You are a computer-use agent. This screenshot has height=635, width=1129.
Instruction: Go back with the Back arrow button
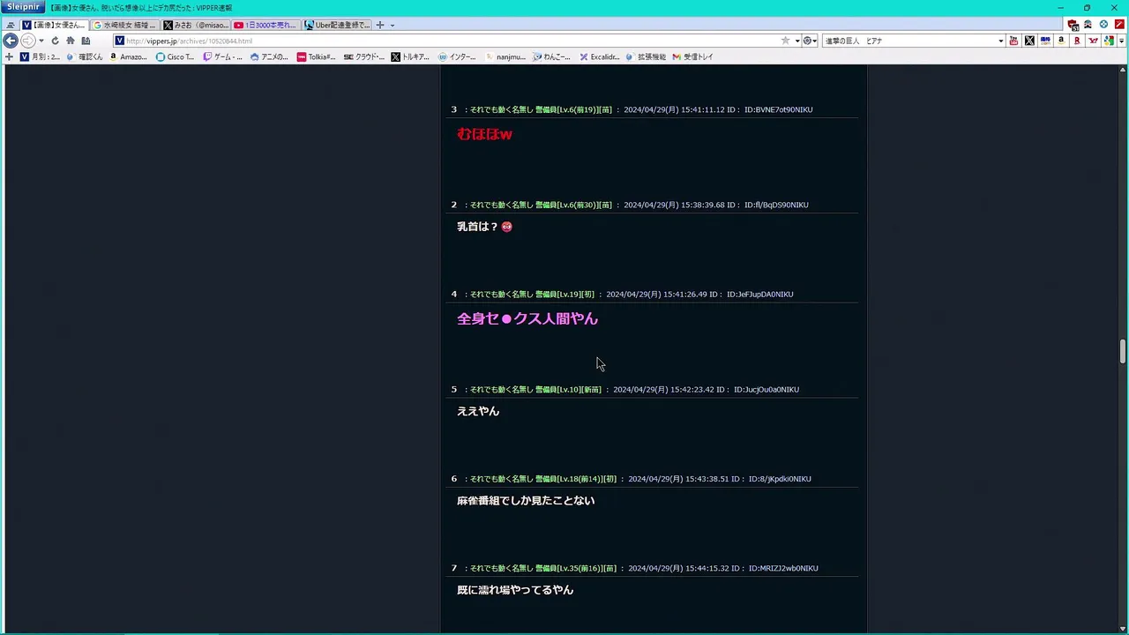coord(11,41)
